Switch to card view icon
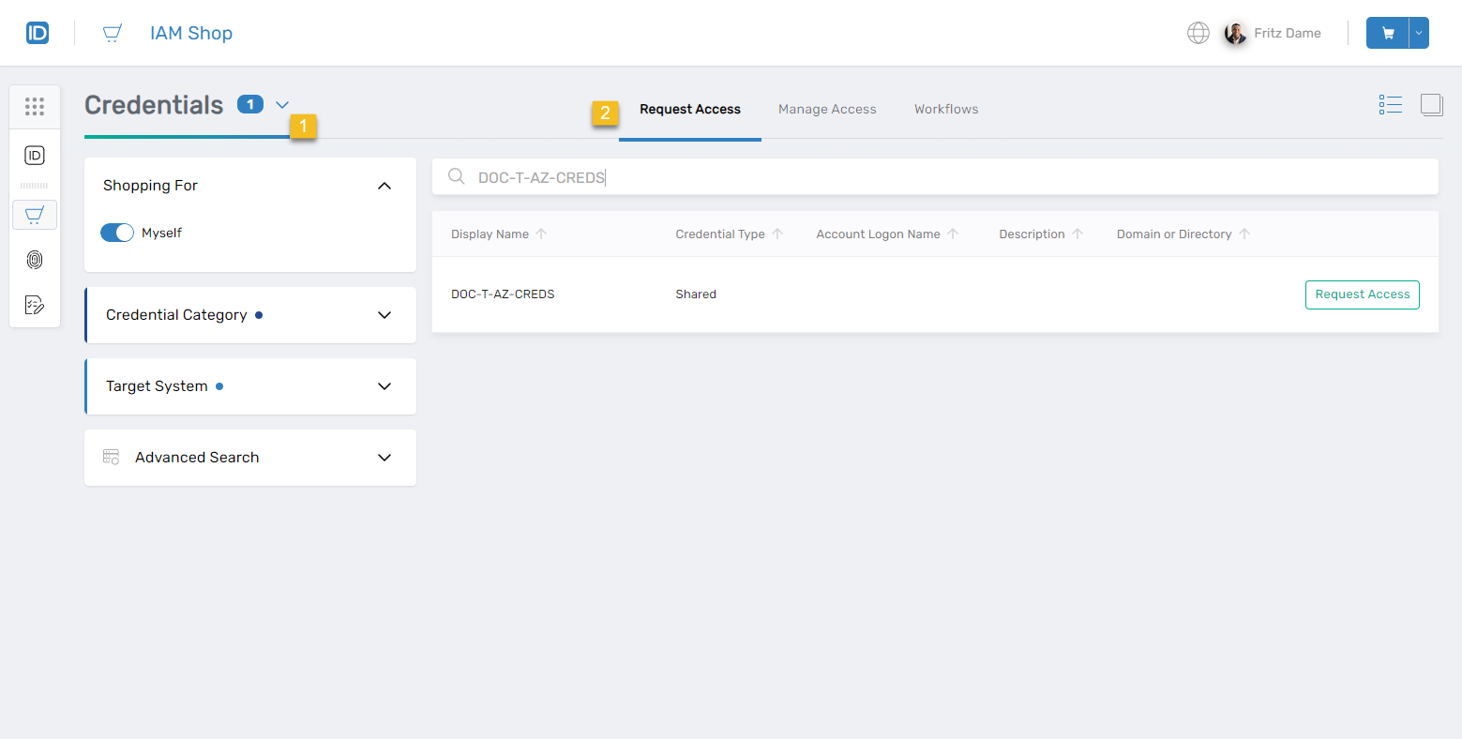This screenshot has width=1462, height=739. [1431, 105]
